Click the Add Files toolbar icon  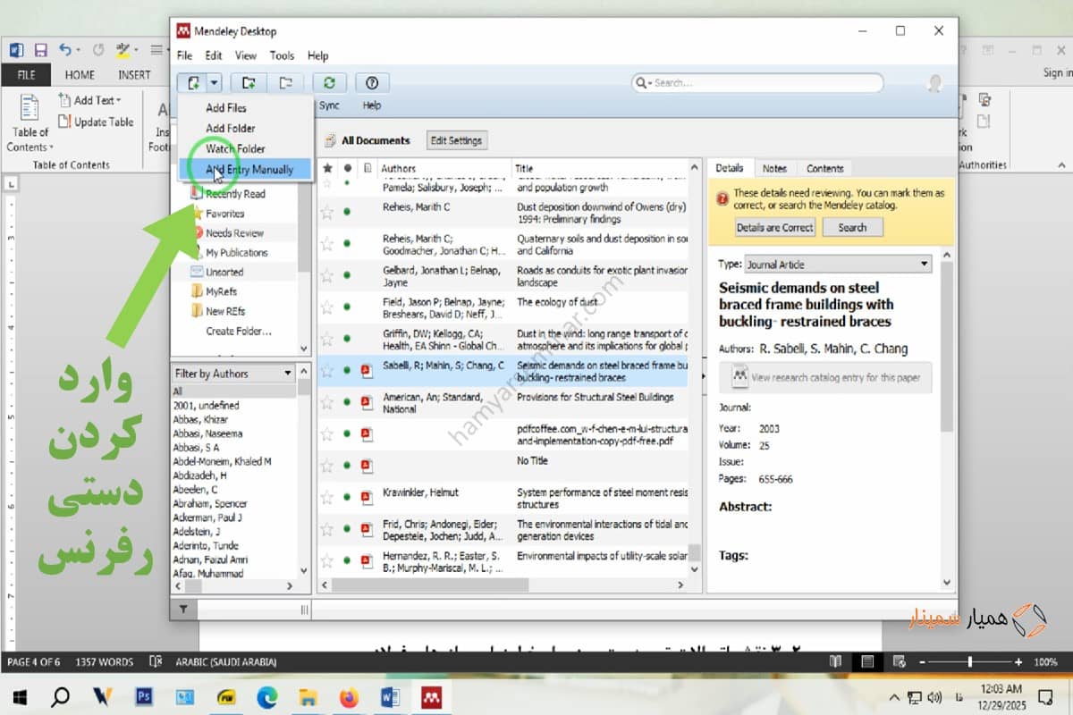coord(193,82)
